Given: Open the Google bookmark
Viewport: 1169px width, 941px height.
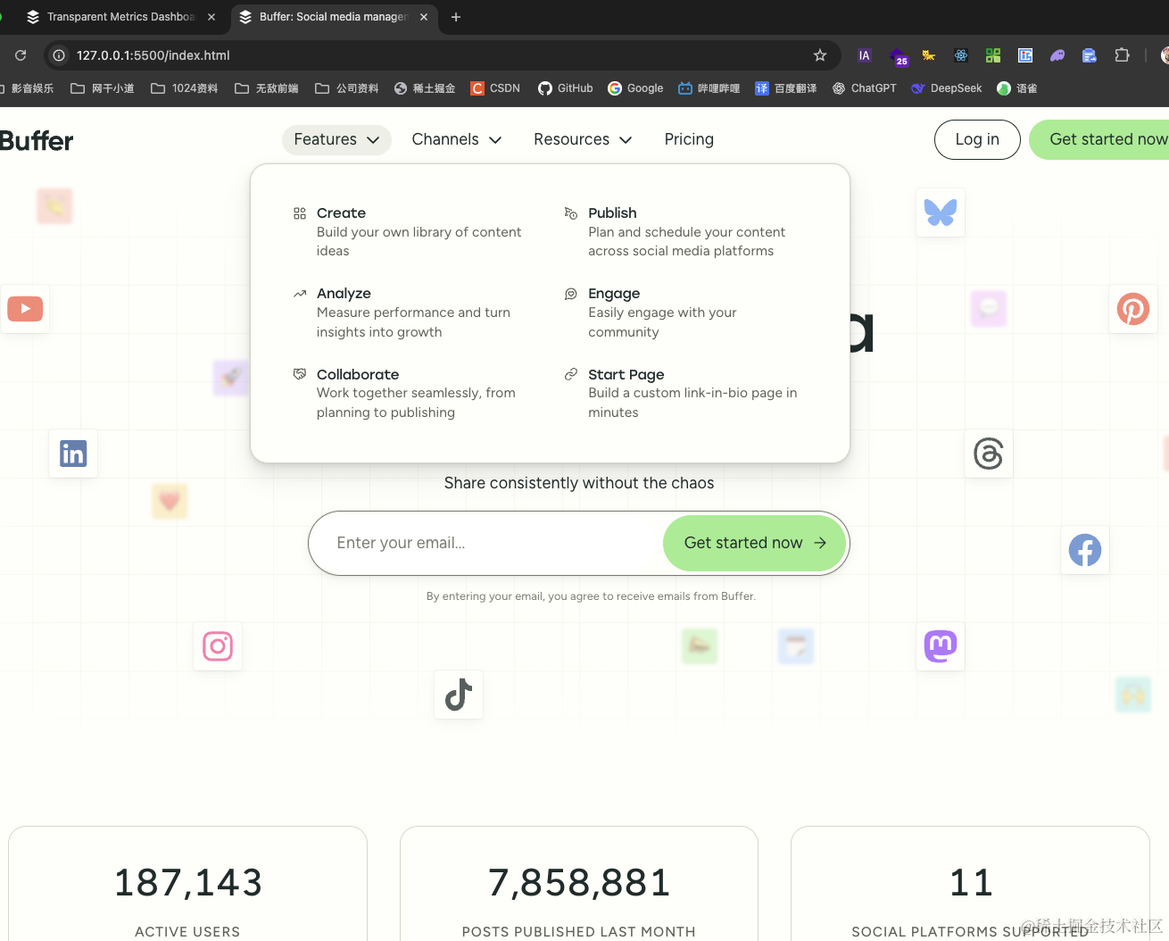Looking at the screenshot, I should pos(635,88).
